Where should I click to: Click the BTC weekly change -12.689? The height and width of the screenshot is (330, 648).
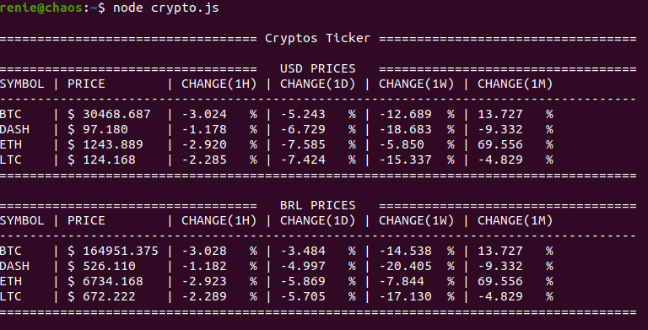click(405, 114)
